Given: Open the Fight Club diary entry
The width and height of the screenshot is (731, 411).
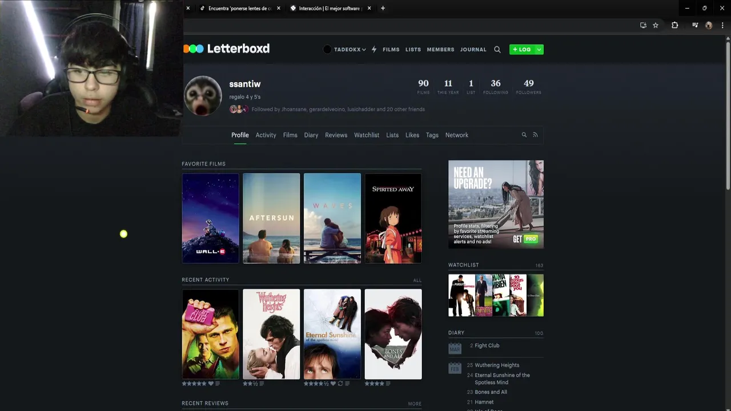Looking at the screenshot, I should (x=487, y=345).
